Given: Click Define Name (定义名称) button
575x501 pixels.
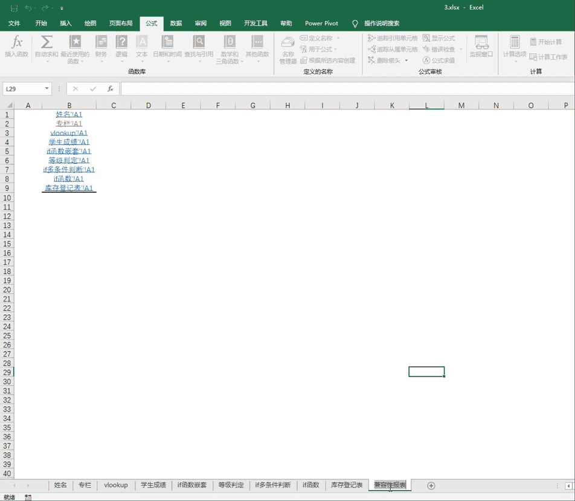Looking at the screenshot, I should [316, 38].
